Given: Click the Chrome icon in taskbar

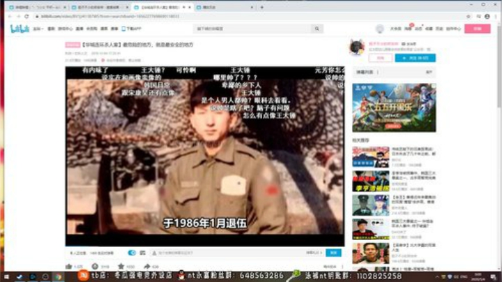Looking at the screenshot, I should click(x=58, y=276).
